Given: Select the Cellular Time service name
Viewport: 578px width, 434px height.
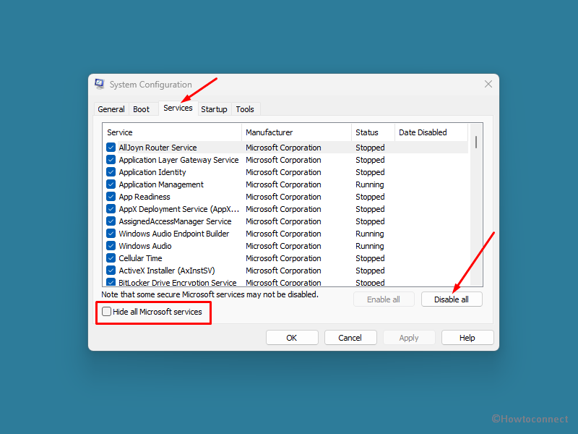Looking at the screenshot, I should click(140, 258).
